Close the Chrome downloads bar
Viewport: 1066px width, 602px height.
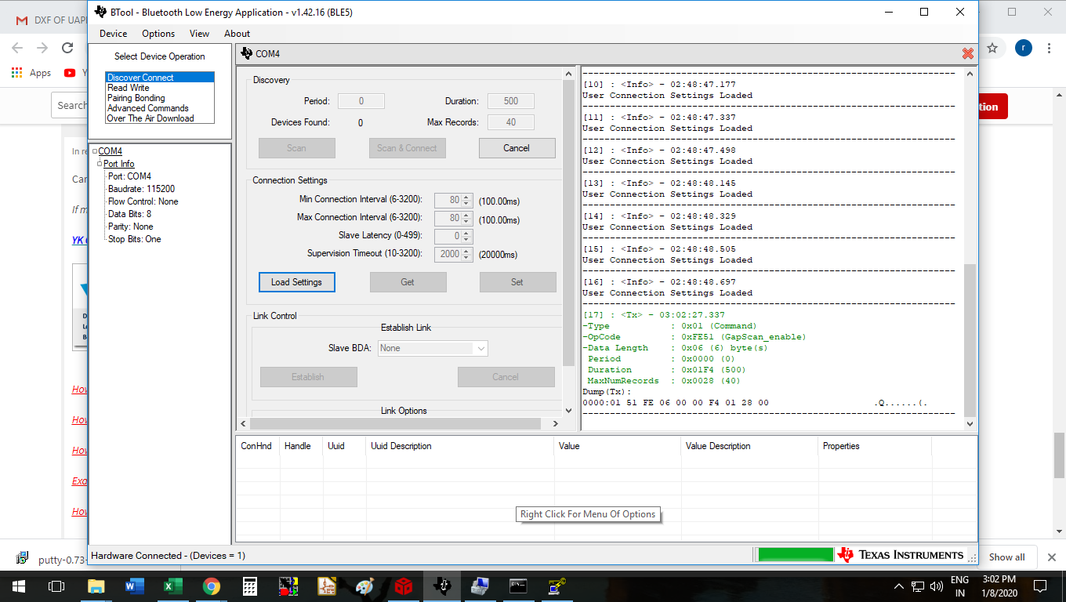(1052, 557)
